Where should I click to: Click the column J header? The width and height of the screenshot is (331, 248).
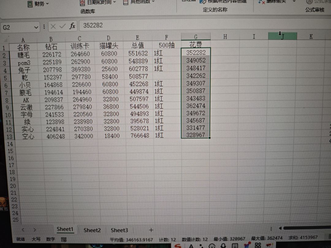tap(282, 36)
